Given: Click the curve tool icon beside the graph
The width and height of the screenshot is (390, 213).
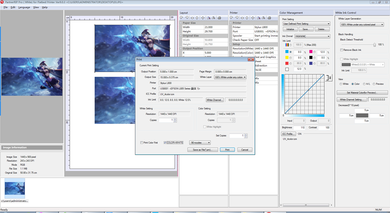Looking at the screenshot, I should click(x=329, y=77).
